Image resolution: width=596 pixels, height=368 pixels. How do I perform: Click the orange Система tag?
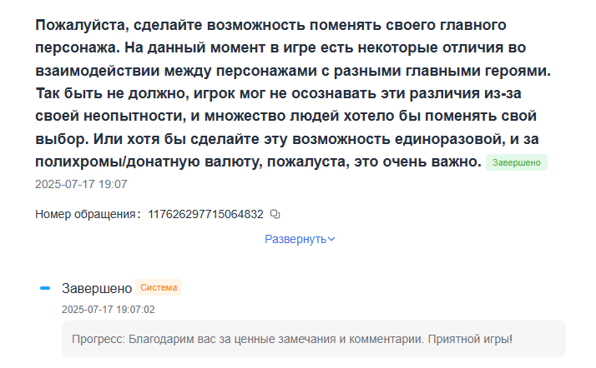point(159,288)
